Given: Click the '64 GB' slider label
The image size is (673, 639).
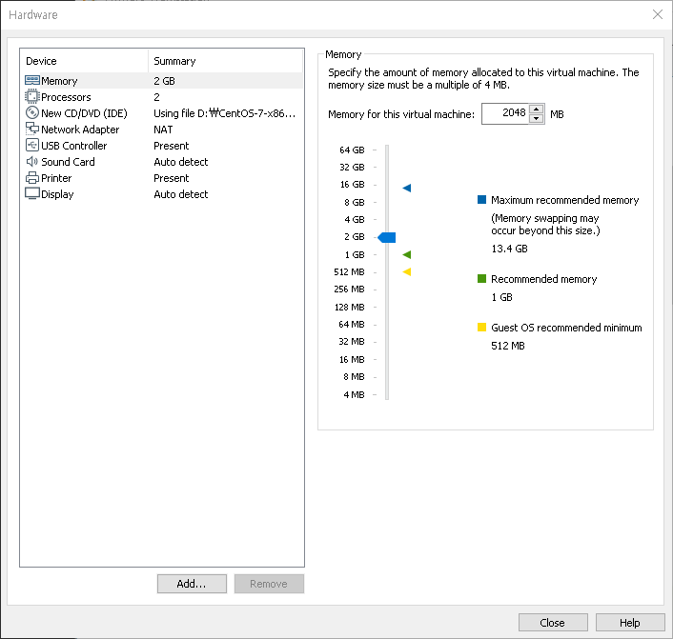Looking at the screenshot, I should [352, 150].
